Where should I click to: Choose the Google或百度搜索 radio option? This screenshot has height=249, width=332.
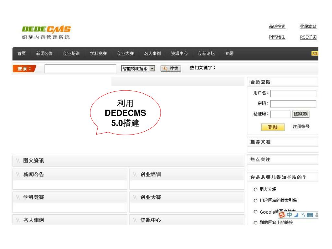click(x=255, y=212)
